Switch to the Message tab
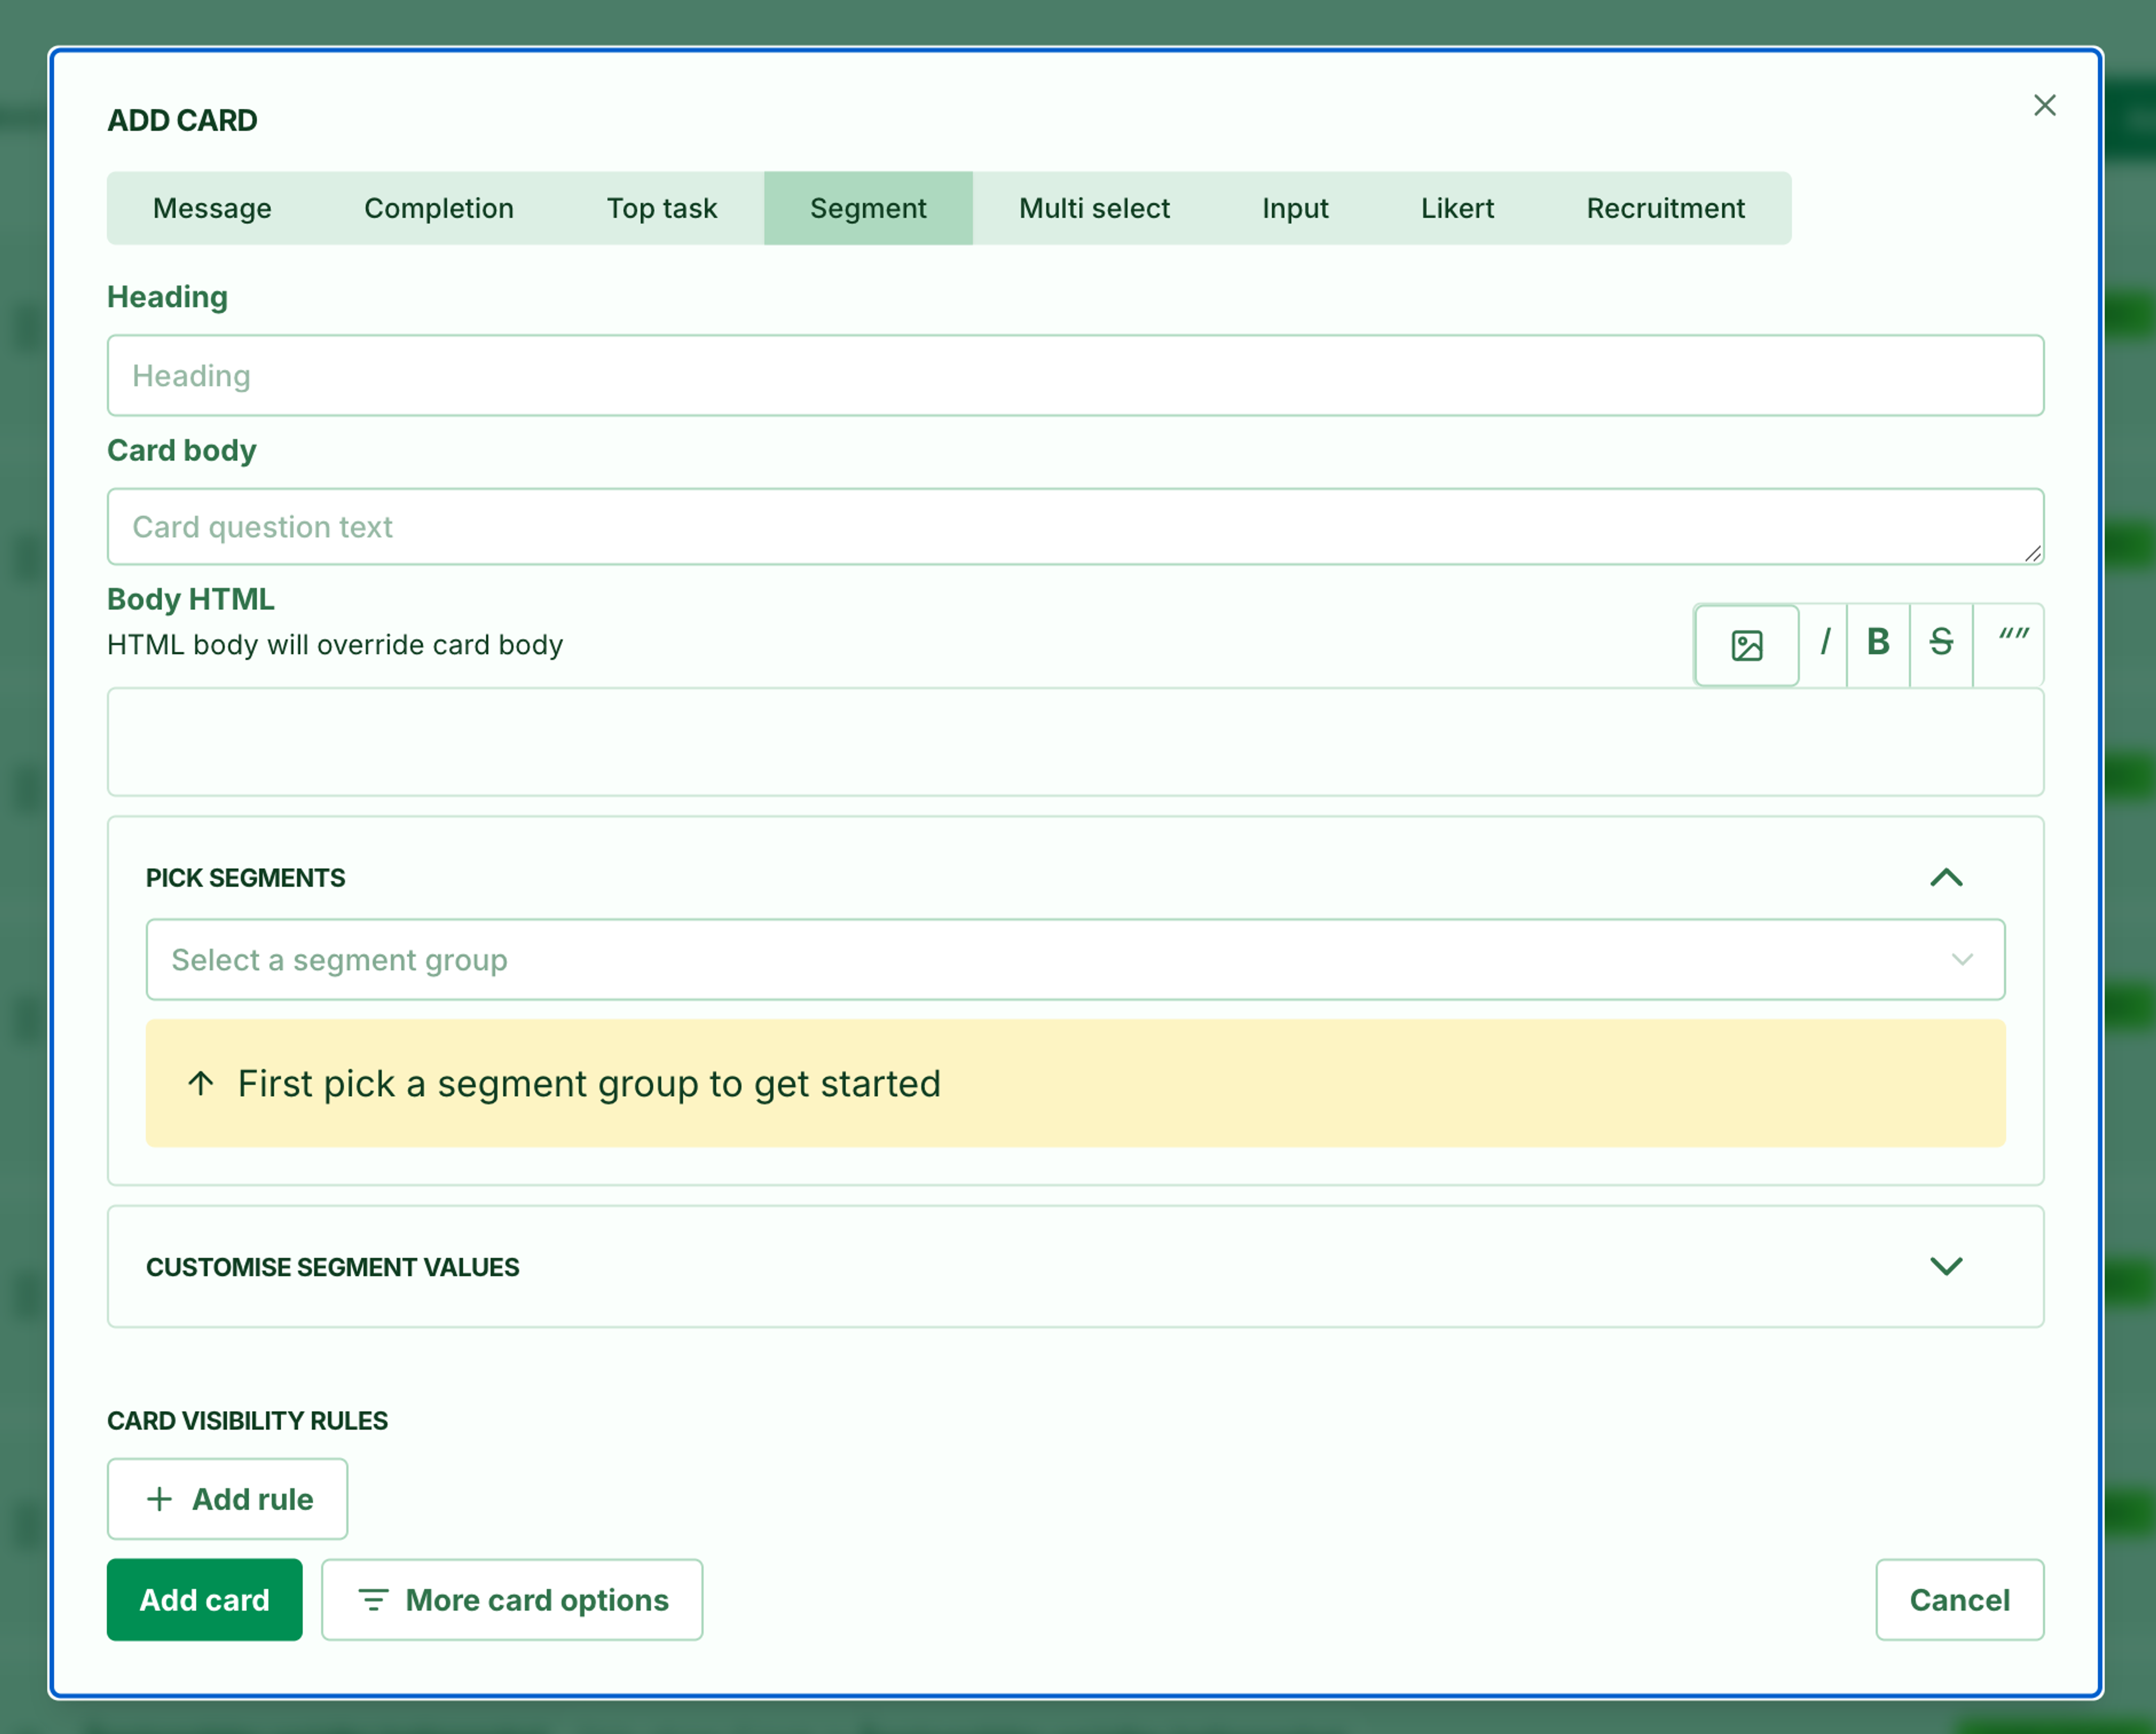 [212, 208]
